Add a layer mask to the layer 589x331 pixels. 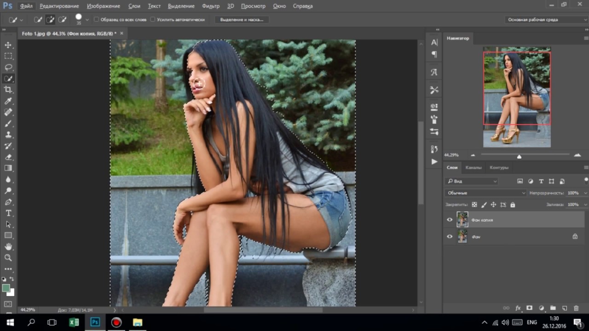(530, 308)
